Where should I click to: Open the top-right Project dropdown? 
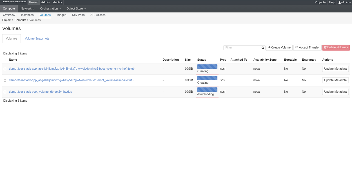320,3
